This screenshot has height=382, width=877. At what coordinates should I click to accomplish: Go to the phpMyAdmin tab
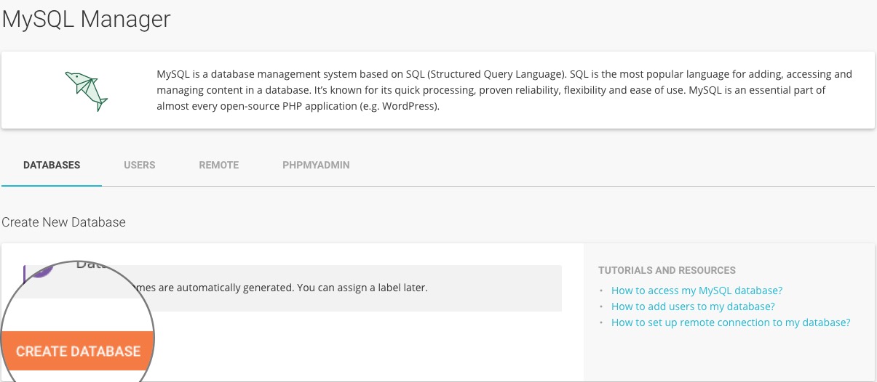[x=316, y=165]
